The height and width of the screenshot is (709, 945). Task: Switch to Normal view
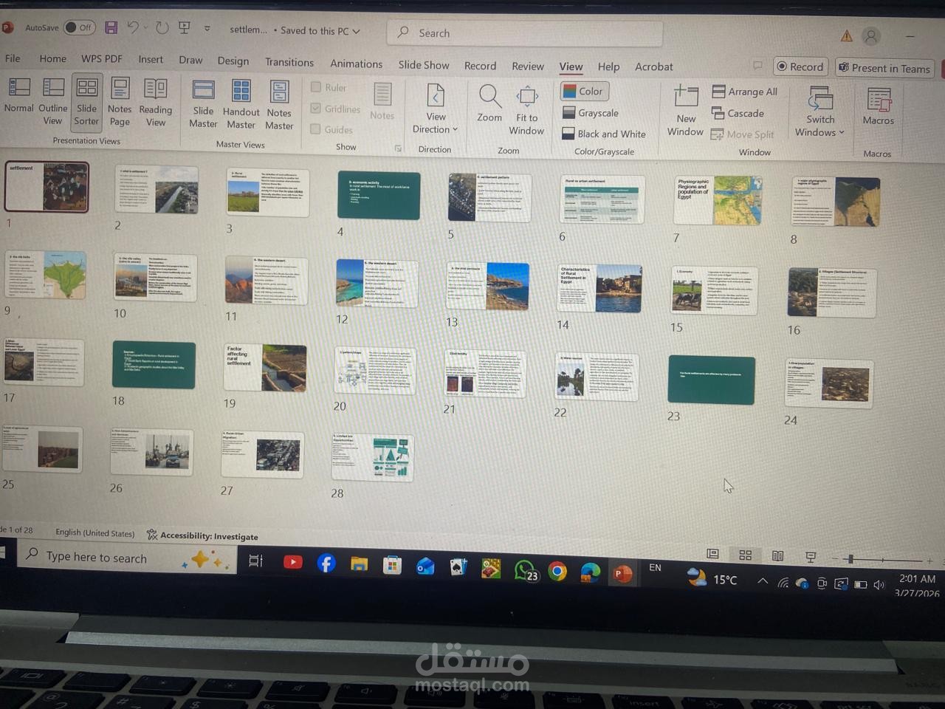click(x=18, y=103)
